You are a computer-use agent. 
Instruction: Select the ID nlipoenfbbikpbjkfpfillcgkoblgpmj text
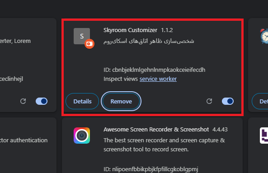point(151,169)
